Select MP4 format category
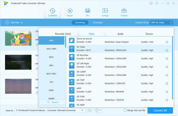 click(51, 40)
